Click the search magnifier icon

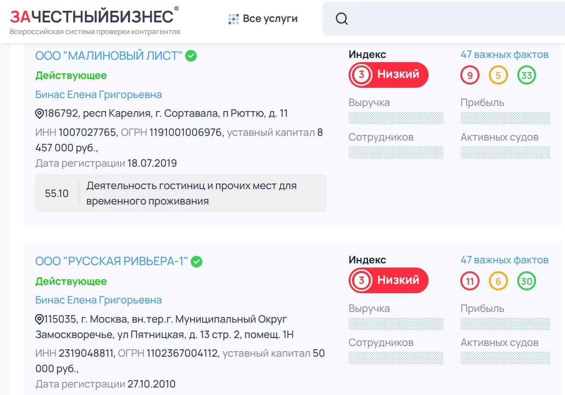pyautogui.click(x=342, y=19)
